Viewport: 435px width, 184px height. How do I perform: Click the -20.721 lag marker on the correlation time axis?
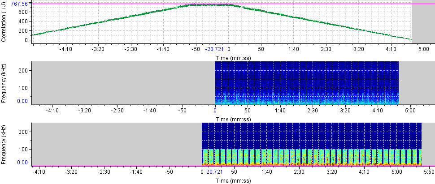point(214,49)
